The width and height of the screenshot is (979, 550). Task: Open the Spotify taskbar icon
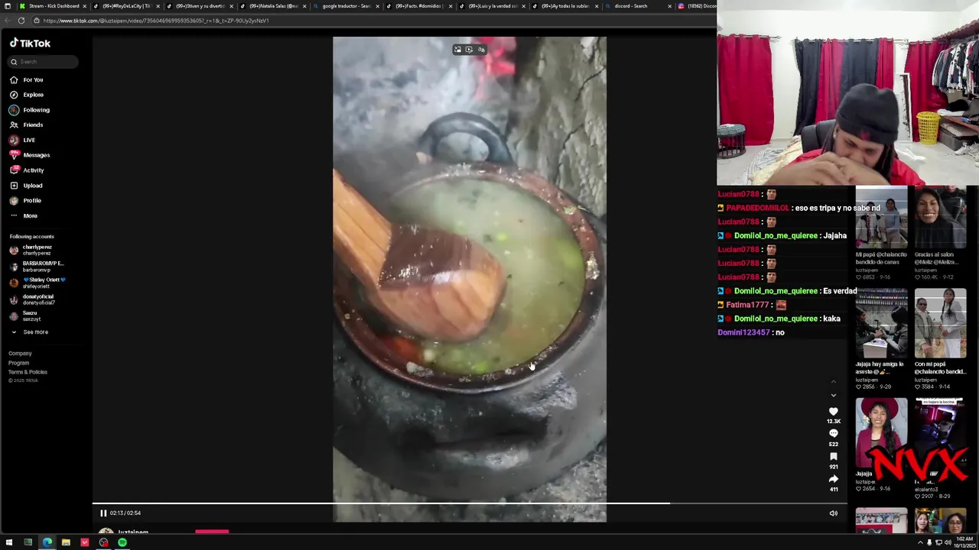click(x=122, y=542)
